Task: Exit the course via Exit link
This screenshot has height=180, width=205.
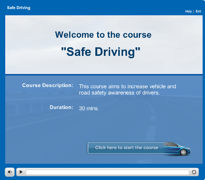Action: [x=198, y=11]
